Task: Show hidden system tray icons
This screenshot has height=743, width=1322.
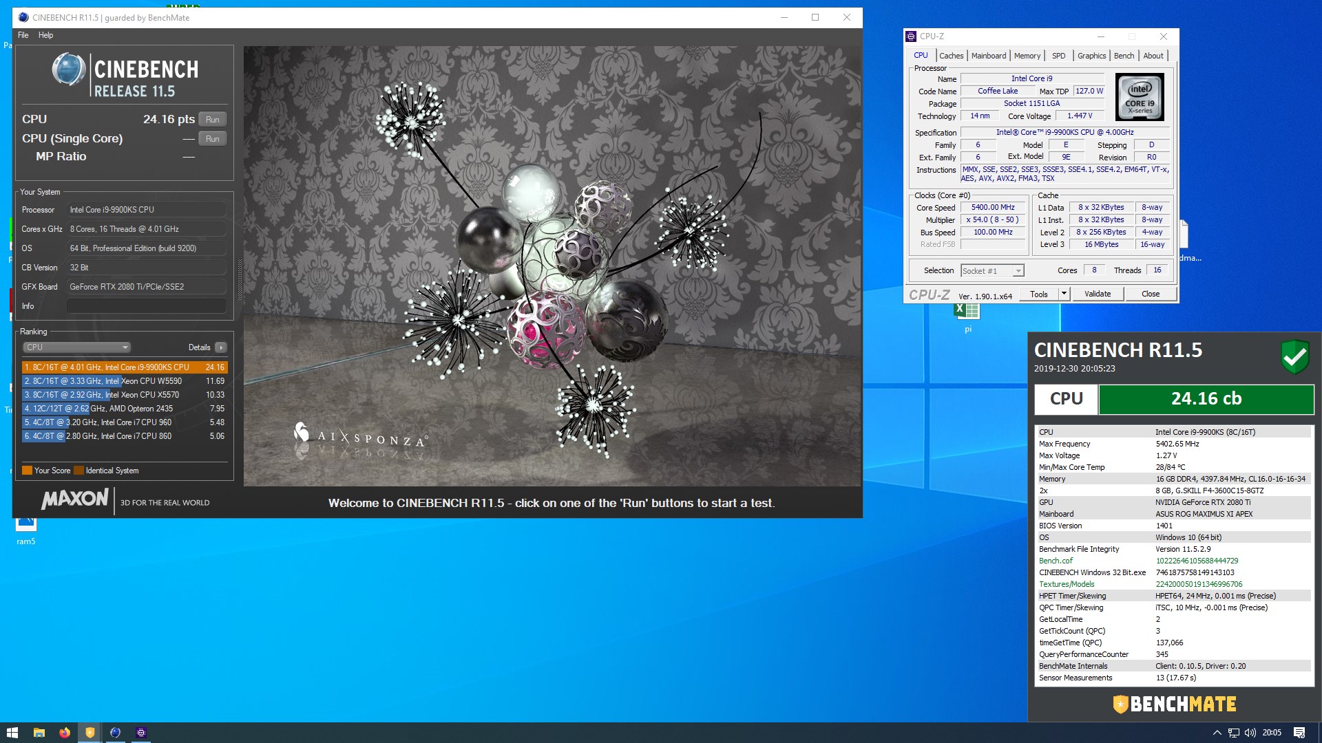Action: click(1217, 733)
